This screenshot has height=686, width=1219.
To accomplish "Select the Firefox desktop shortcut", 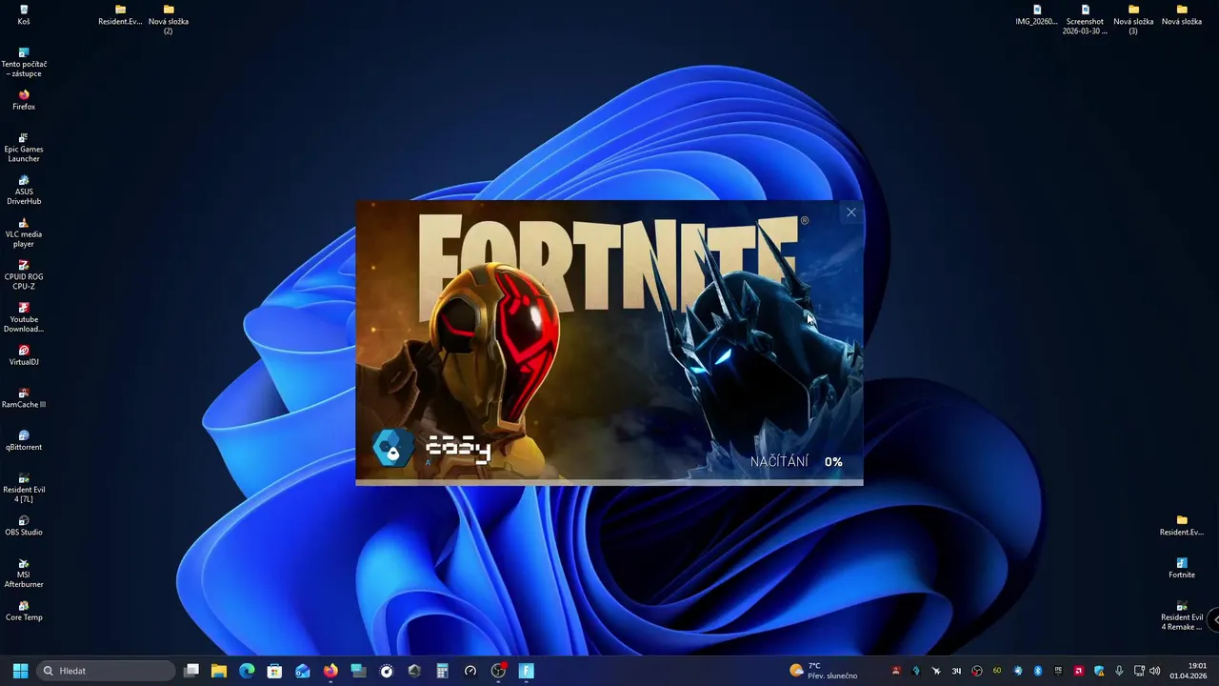I will pos(24,100).
